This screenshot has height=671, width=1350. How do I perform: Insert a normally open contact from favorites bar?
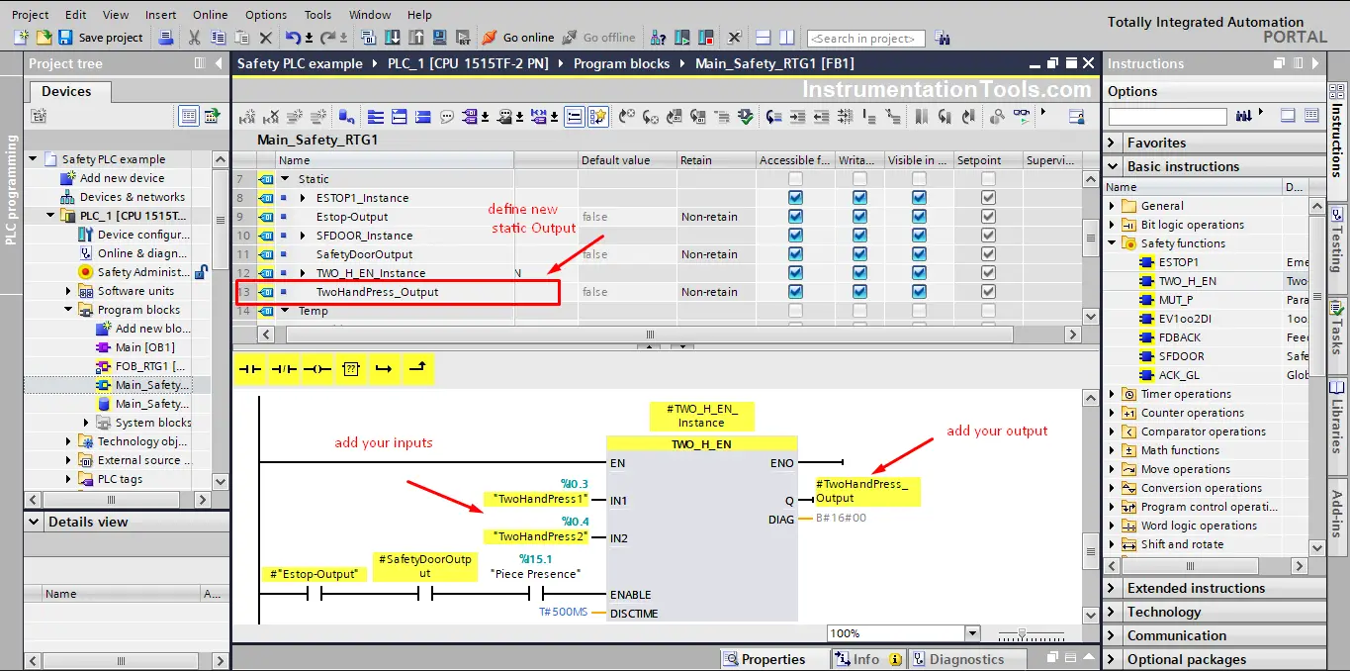(251, 369)
